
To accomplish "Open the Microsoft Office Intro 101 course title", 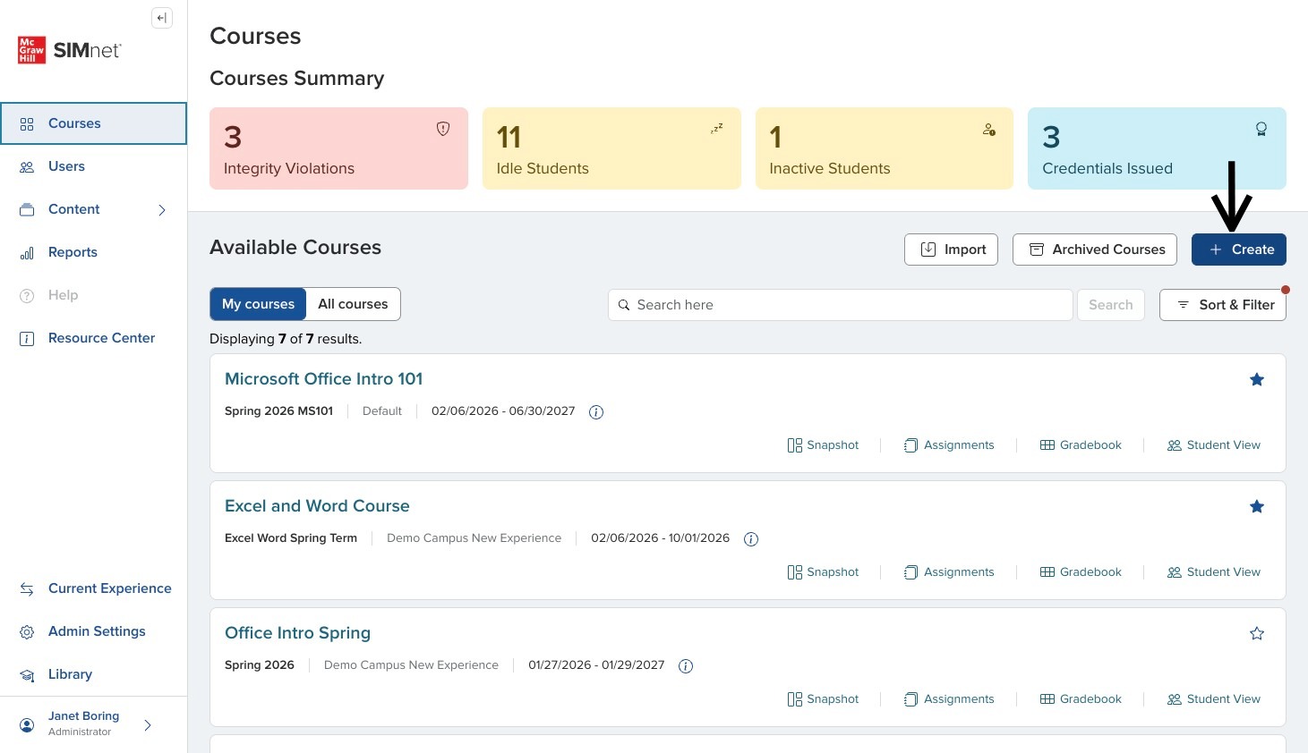I will (x=323, y=379).
